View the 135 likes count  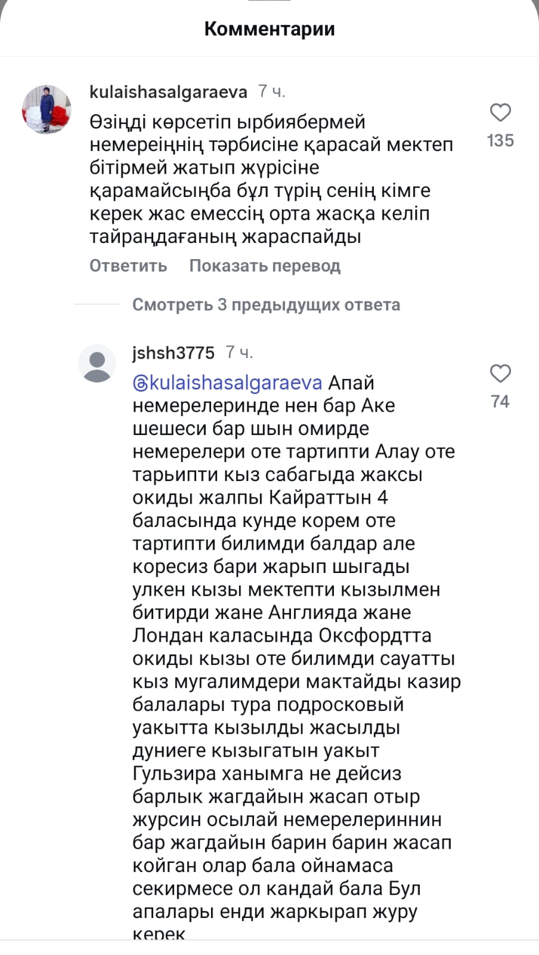pyautogui.click(x=500, y=140)
